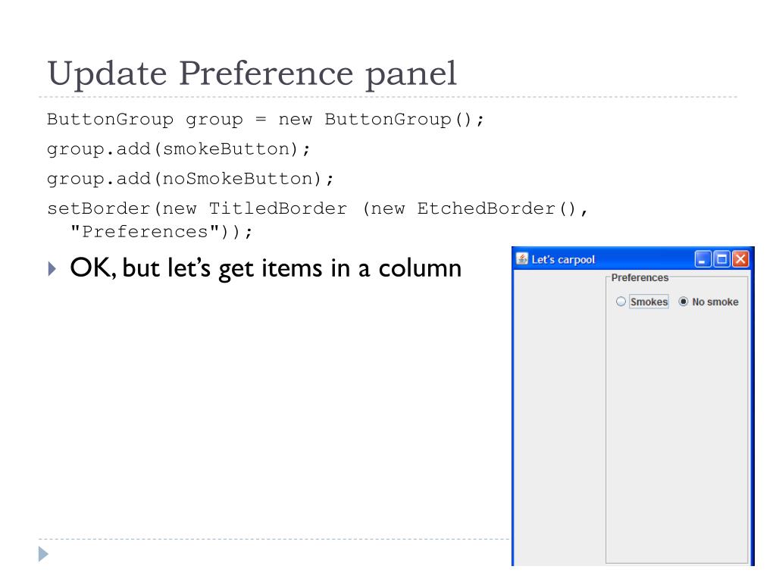The image size is (776, 582).
Task: Minimize the Let's carpool window
Action: [702, 259]
